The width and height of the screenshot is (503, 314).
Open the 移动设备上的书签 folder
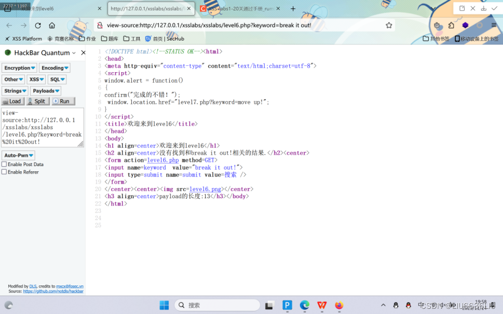tap(477, 39)
